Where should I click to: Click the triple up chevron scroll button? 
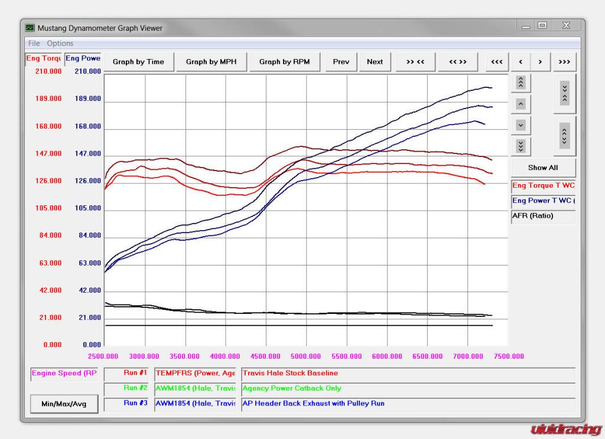click(x=521, y=83)
